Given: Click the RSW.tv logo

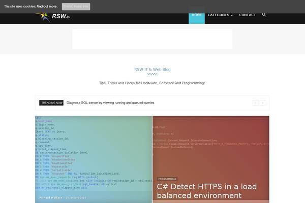Looking at the screenshot, I should click(x=53, y=17).
